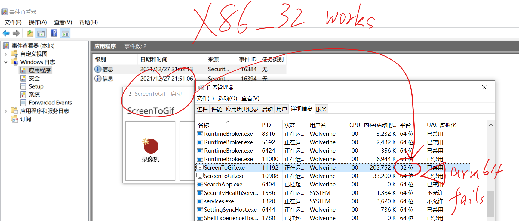The width and height of the screenshot is (519, 221).
Task: Select RuntimeBroker.exe row with PID 11000
Action: (333, 159)
